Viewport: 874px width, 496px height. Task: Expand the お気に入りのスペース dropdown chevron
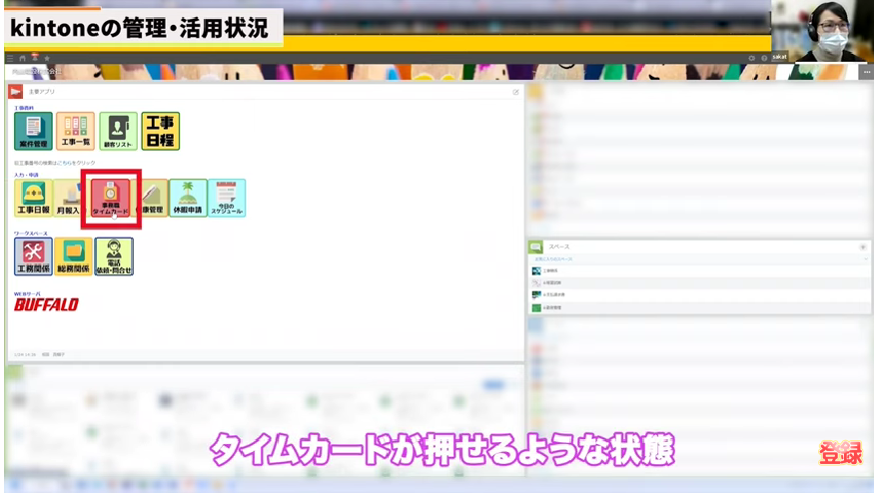pos(866,258)
